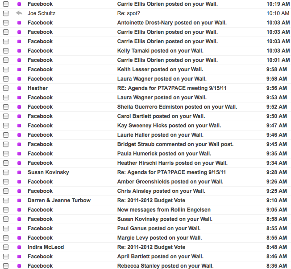Open "Re: spot?" message
Screen dimensions: 291x269
(x=129, y=13)
